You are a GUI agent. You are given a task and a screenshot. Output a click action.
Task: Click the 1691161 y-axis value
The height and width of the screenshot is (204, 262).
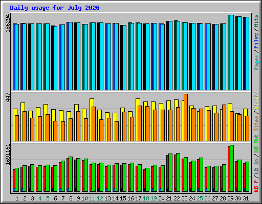[8, 155]
